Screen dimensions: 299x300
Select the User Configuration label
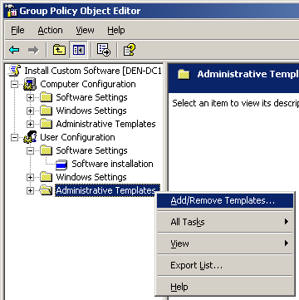[x=77, y=137]
